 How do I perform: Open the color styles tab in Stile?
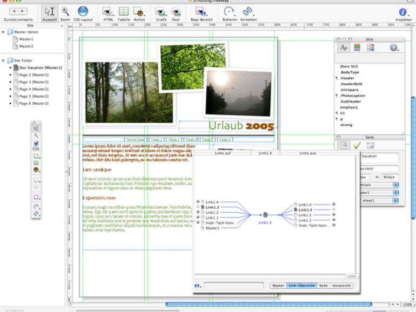pos(357,48)
